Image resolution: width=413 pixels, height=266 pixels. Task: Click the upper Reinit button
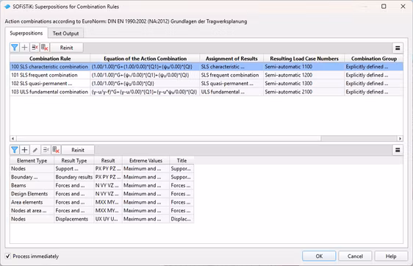click(66, 48)
